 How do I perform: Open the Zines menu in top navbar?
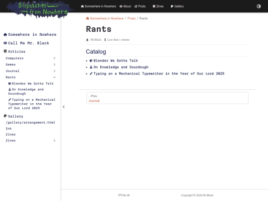(158, 6)
